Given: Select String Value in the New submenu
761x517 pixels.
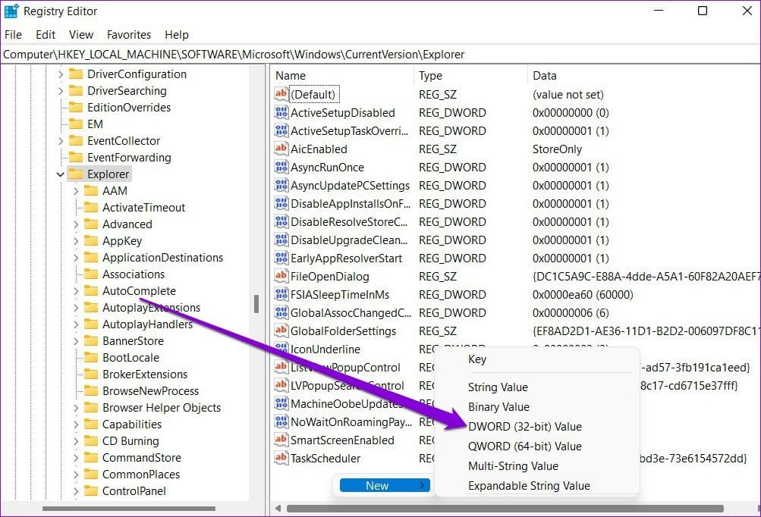Looking at the screenshot, I should click(x=498, y=387).
